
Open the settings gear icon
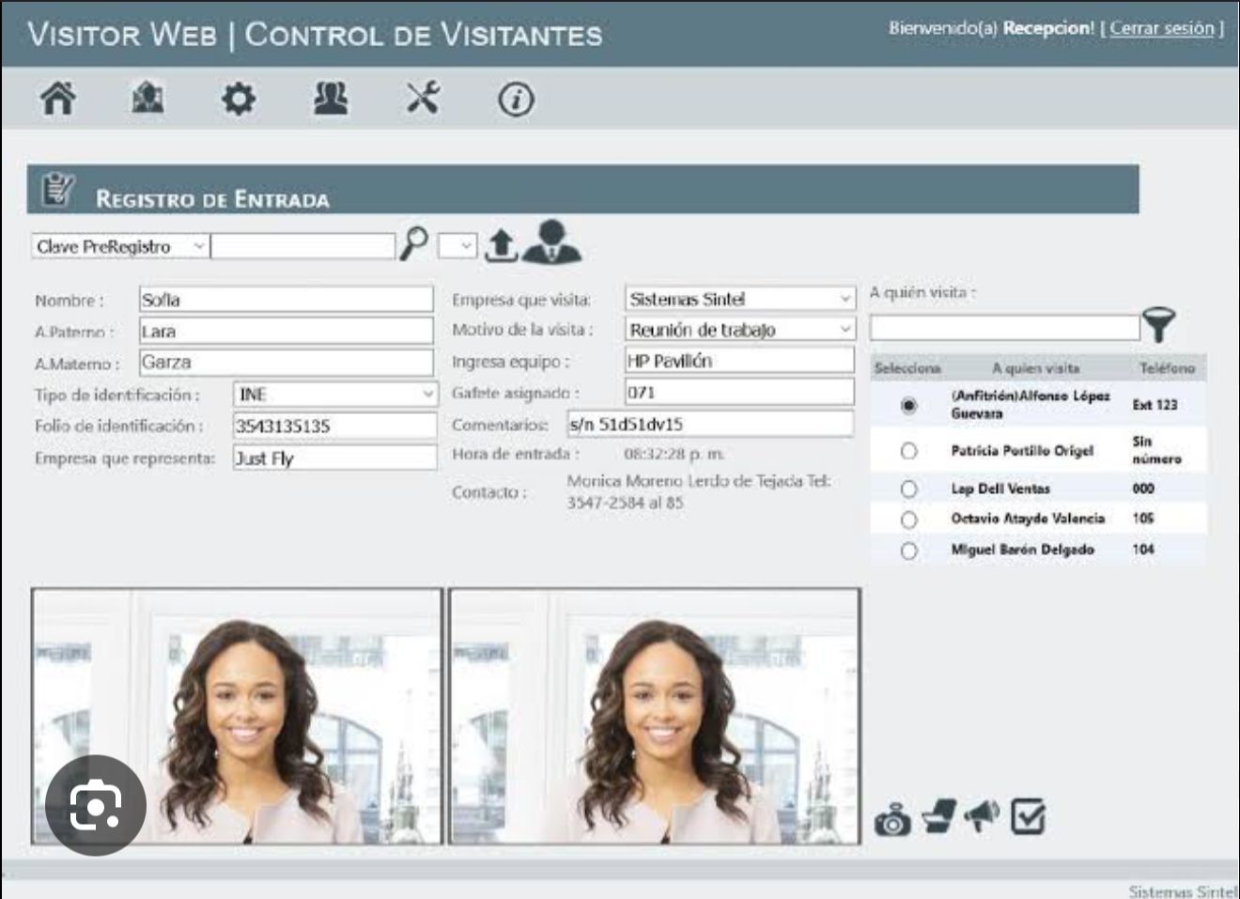coord(238,99)
